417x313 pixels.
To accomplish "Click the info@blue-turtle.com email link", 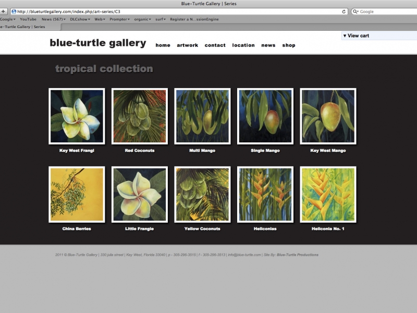I will point(244,255).
